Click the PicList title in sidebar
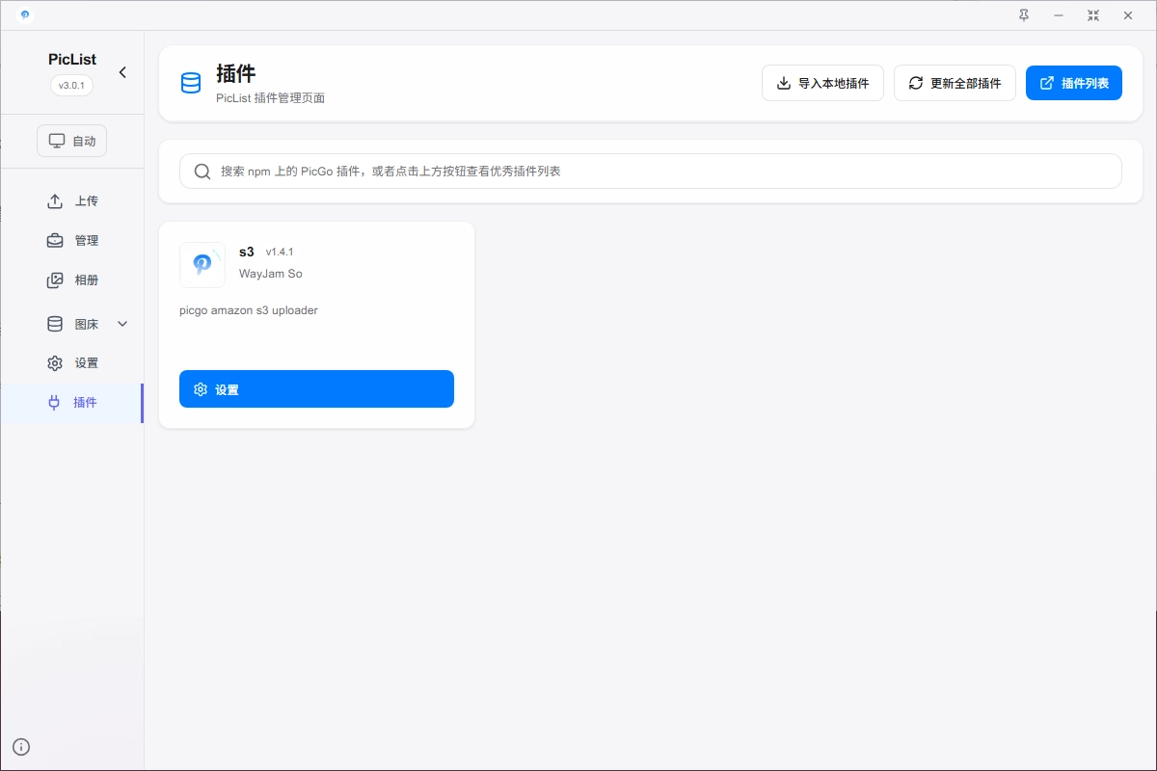 coord(72,59)
